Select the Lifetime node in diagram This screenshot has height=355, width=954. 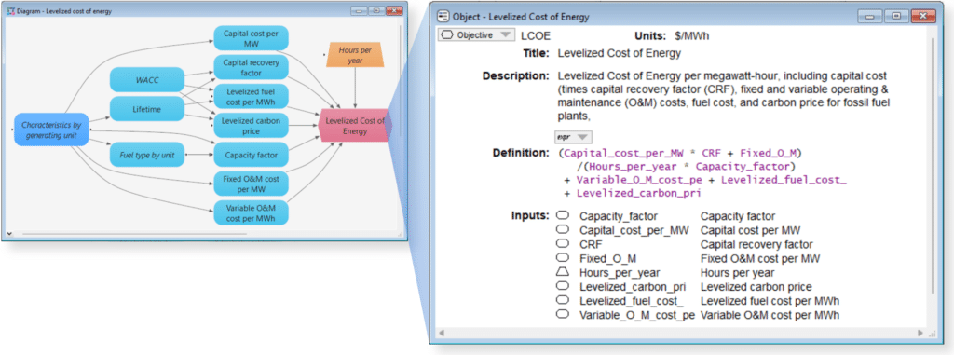coord(146,108)
